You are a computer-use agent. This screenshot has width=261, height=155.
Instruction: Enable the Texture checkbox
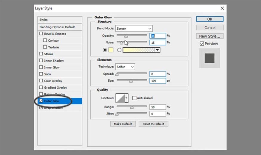[45, 47]
